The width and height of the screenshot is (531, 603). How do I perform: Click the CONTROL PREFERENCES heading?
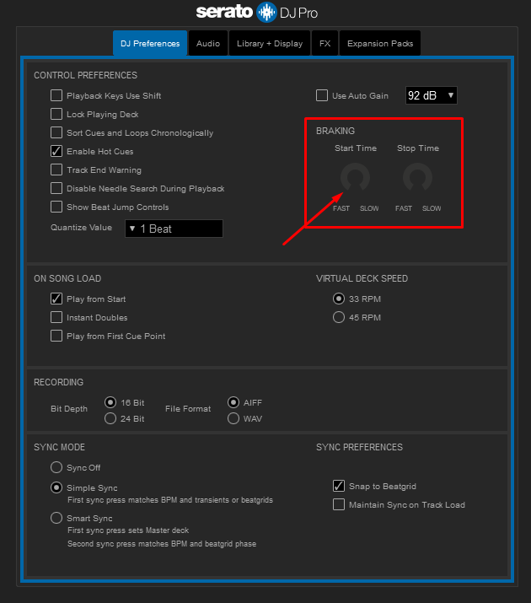pyautogui.click(x=86, y=75)
